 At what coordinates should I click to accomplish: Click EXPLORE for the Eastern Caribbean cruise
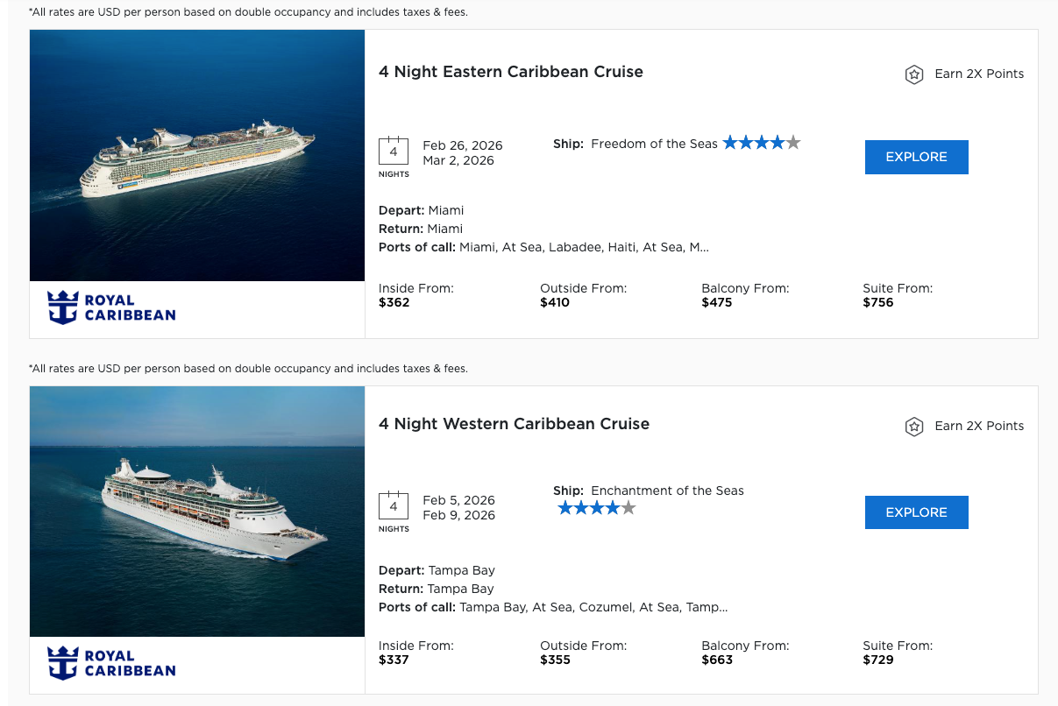916,157
